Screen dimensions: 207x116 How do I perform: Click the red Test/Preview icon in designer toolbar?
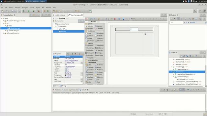click(x=87, y=19)
